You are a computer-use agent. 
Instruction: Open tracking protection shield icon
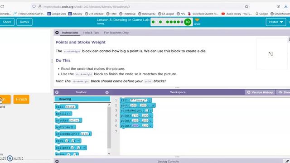(34, 6)
